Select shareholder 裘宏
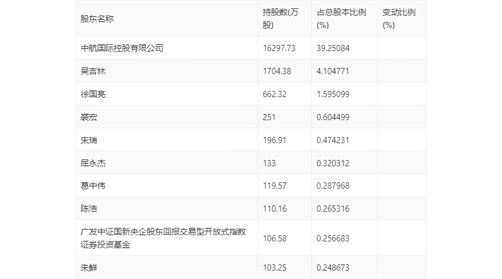Viewport: 502px width, 279px height. click(89, 117)
